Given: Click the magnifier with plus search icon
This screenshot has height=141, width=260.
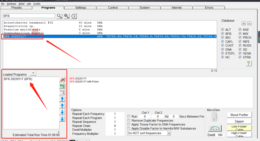Looking at the screenshot, I should pos(67,16).
